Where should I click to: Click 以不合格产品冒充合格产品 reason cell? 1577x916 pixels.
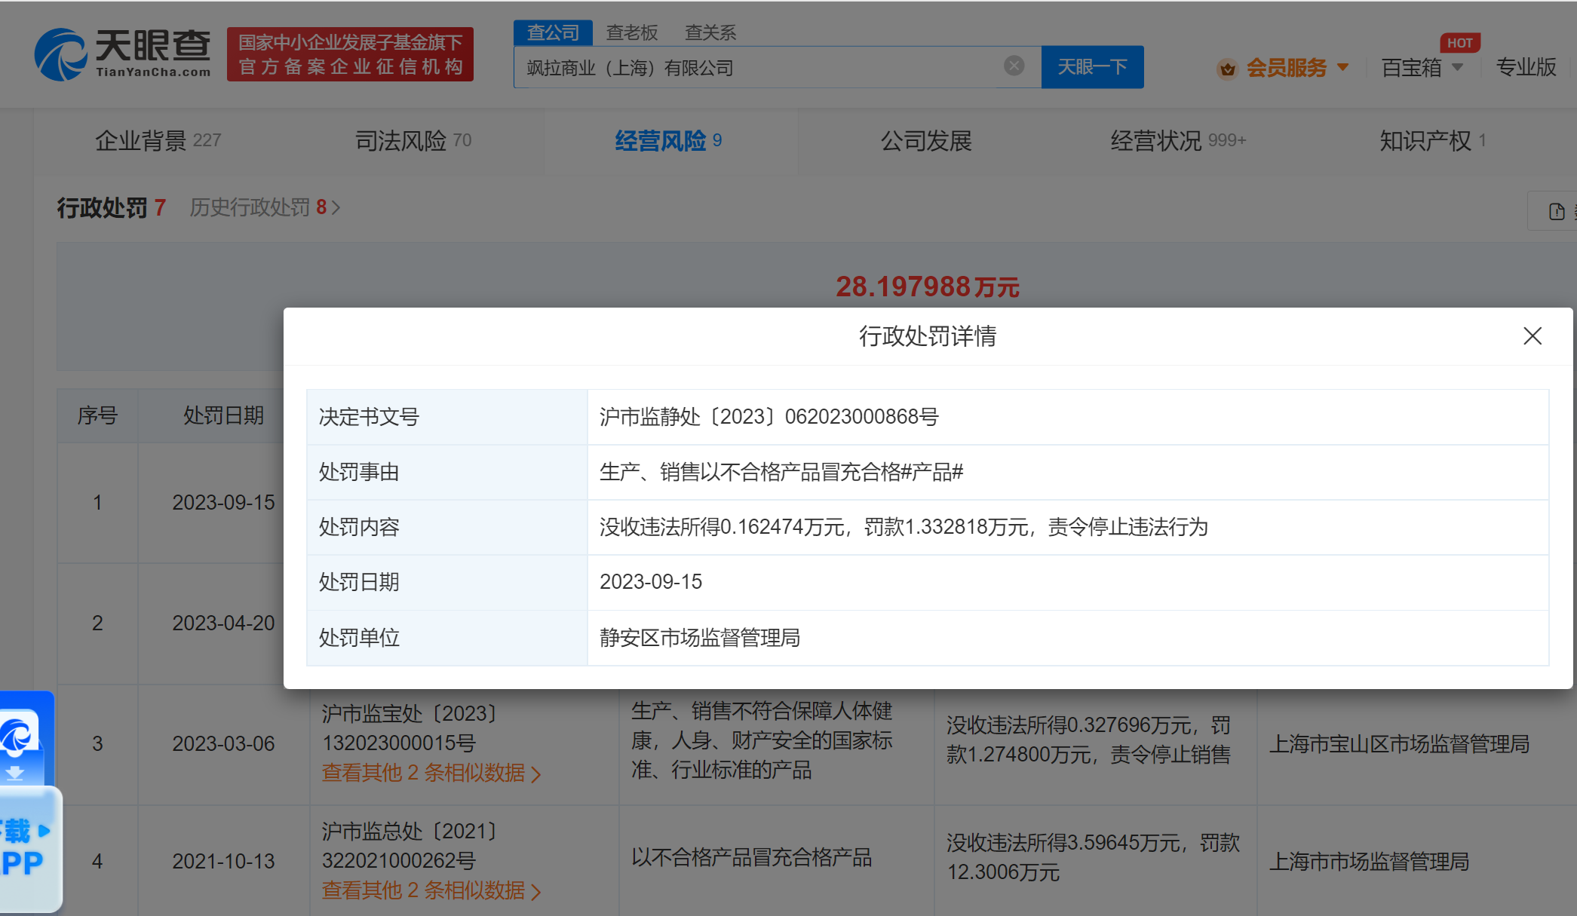click(x=751, y=858)
